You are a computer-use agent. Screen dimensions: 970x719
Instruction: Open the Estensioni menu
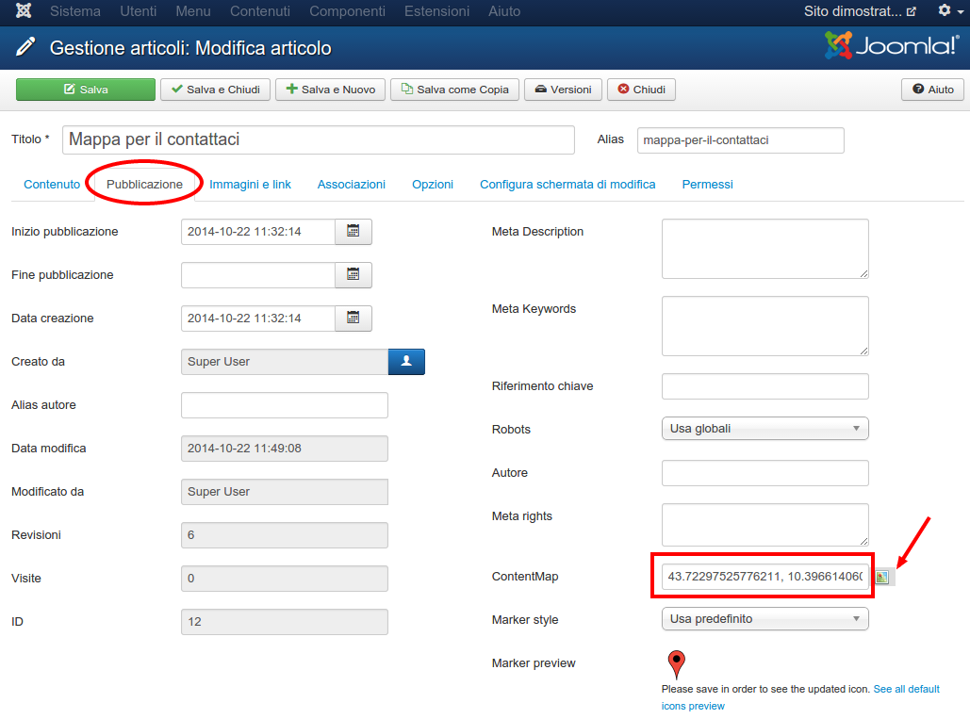(436, 11)
